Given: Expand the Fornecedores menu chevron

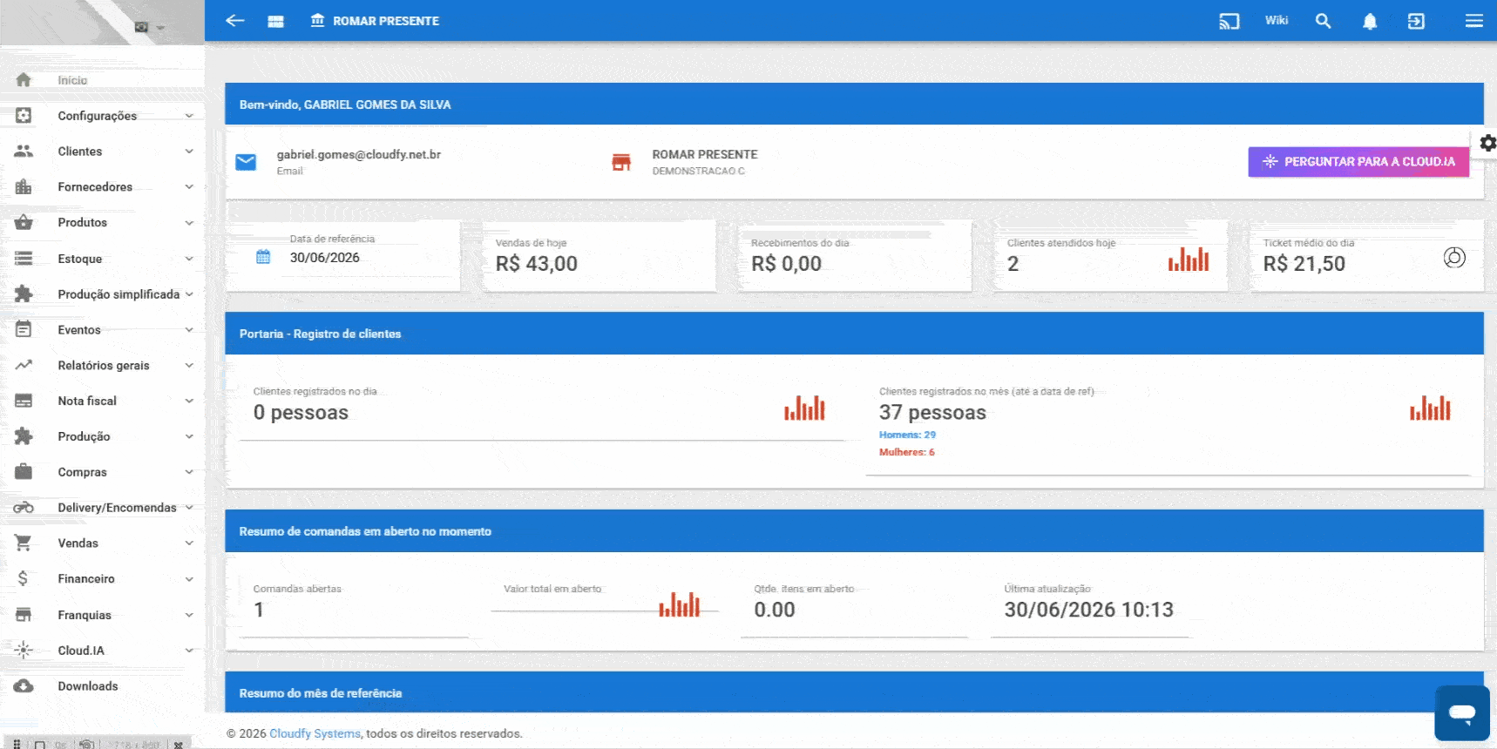Looking at the screenshot, I should 189,187.
